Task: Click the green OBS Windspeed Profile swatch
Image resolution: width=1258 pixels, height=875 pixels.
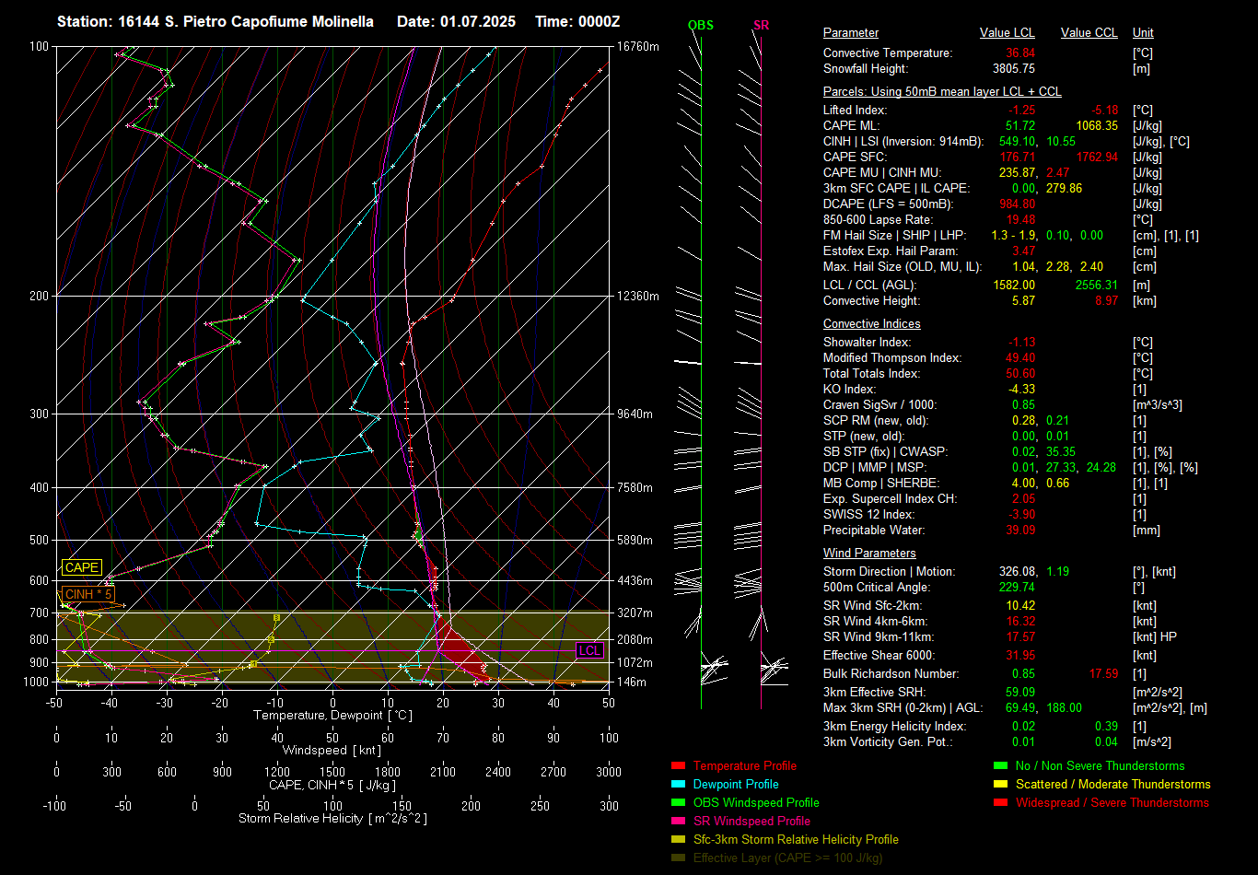Action: click(679, 802)
